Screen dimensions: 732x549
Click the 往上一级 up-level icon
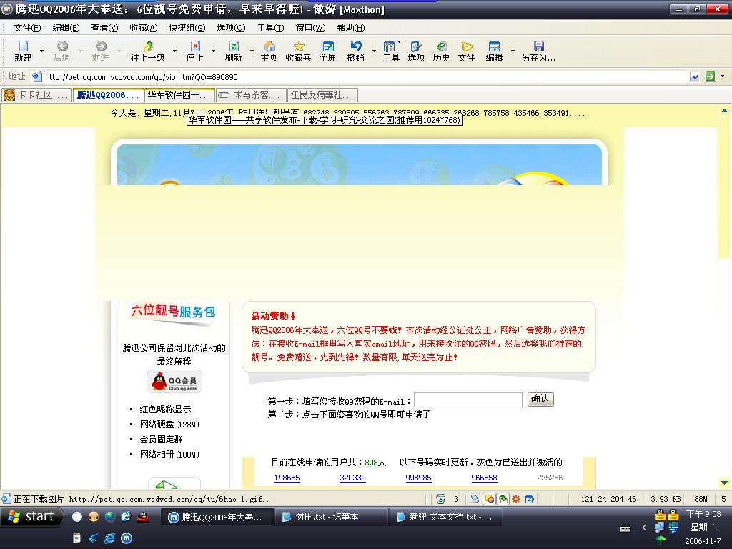147,51
